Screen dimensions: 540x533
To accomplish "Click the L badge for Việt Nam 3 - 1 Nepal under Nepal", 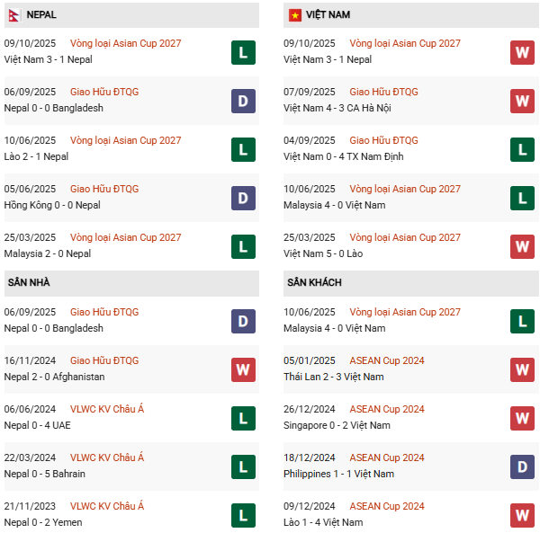I will pos(242,52).
